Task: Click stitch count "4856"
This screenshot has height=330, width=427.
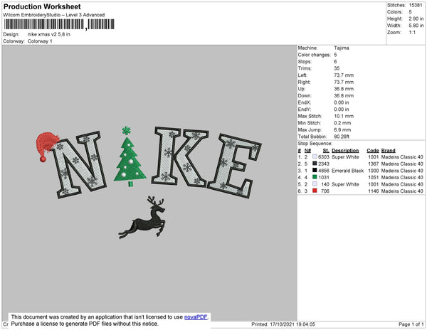Action: [324, 171]
